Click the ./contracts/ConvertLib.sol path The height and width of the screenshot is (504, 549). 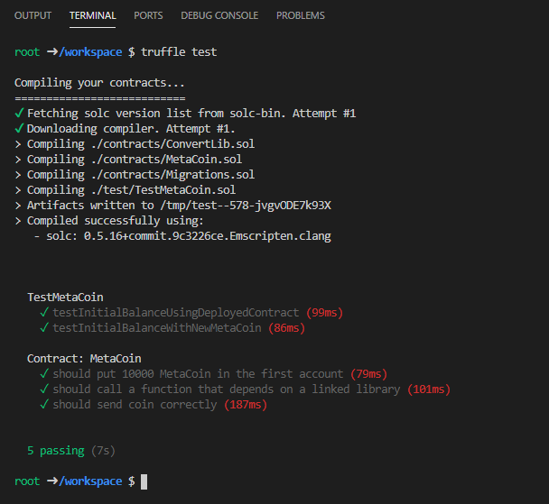tap(172, 144)
